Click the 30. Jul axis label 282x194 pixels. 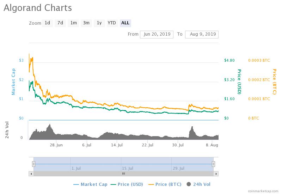tap(178, 145)
